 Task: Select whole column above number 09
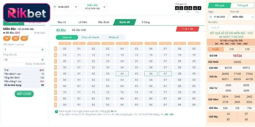pos(194,43)
